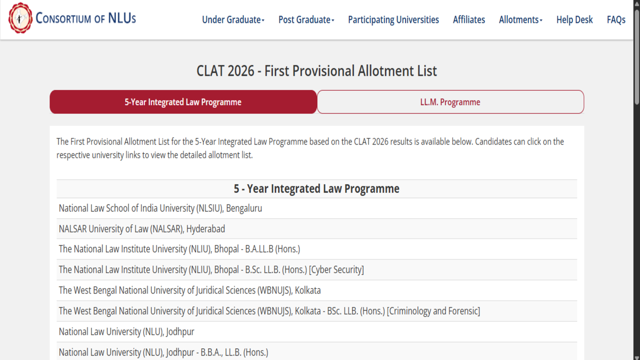Navigate to the FAQs page
Screen dimensions: 640x360
pos(616,19)
